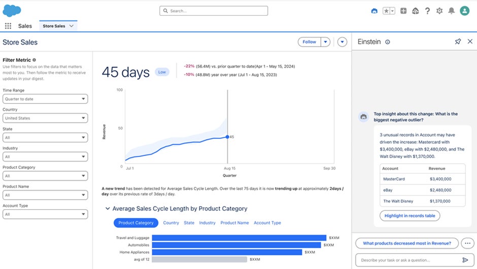Click the Einstein info icon
477x269 pixels.
388,42
